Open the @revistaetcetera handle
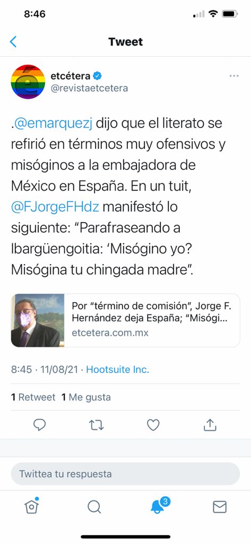The height and width of the screenshot is (544, 251). [x=89, y=88]
